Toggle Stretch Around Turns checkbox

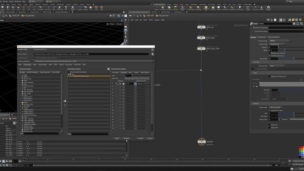[x=269, y=56]
